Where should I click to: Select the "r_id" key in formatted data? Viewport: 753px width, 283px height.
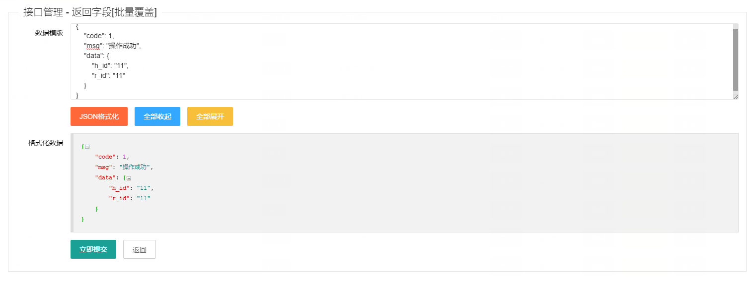pyautogui.click(x=120, y=199)
